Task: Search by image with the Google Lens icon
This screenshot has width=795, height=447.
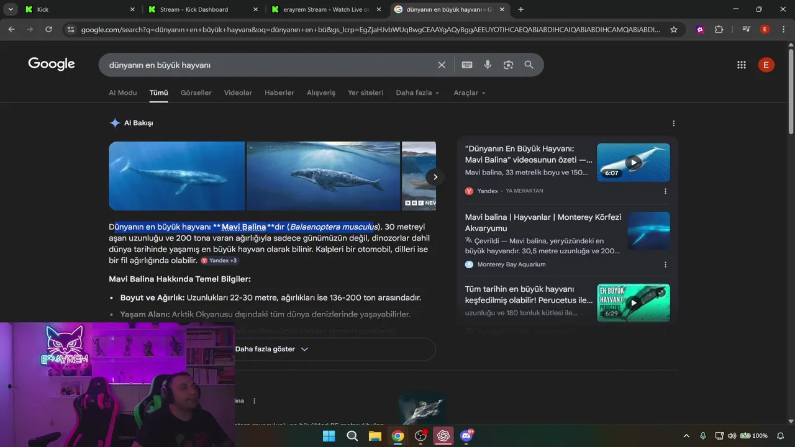Action: (x=508, y=65)
